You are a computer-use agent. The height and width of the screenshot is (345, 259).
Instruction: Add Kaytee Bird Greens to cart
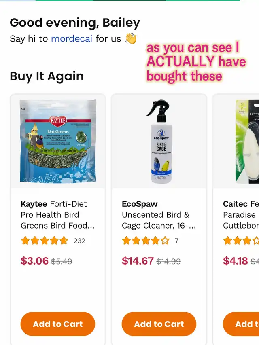coord(58,324)
